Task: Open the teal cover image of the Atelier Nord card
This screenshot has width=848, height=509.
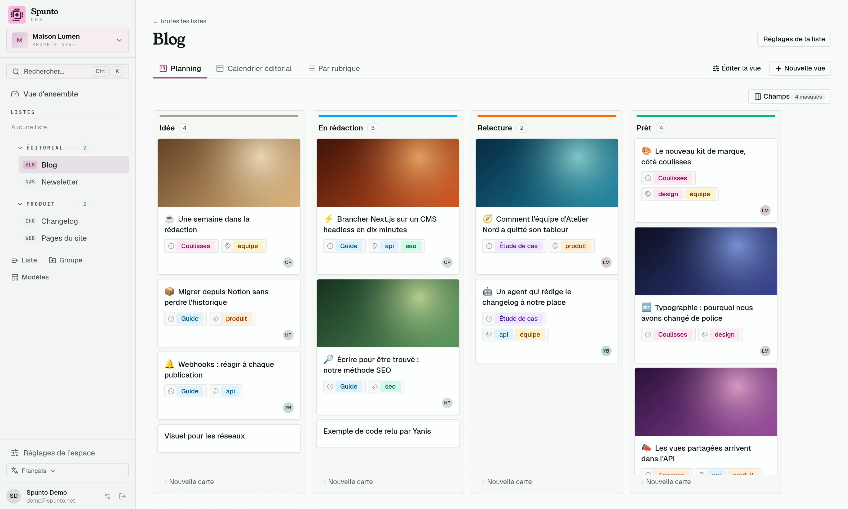Action: tap(547, 173)
